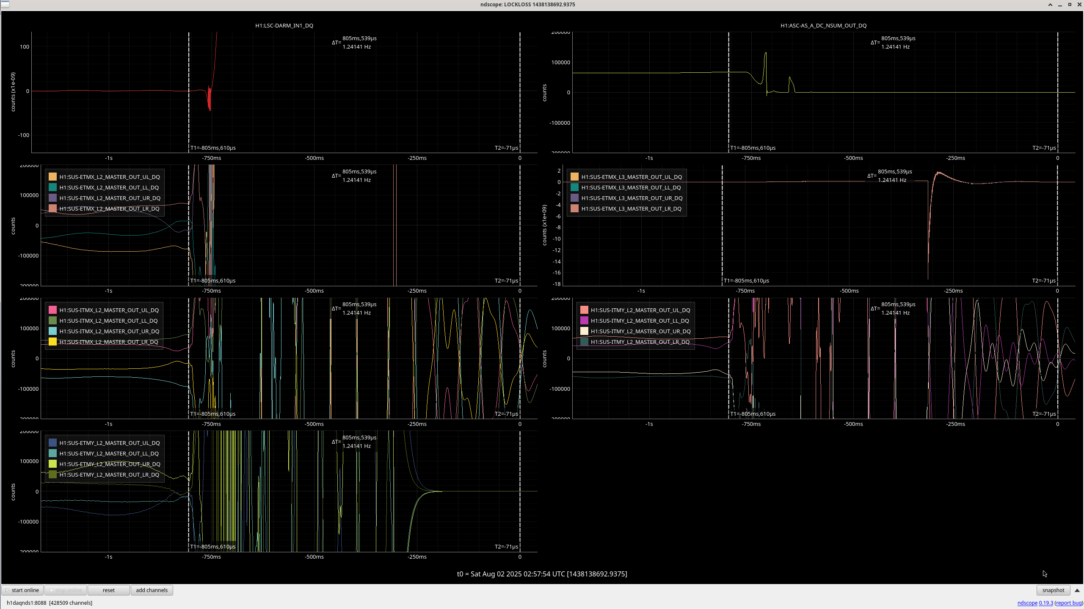Image resolution: width=1084 pixels, height=609 pixels.
Task: Click the reset button
Action: point(108,590)
